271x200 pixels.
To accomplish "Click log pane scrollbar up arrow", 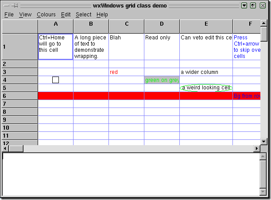I will coord(263,157).
